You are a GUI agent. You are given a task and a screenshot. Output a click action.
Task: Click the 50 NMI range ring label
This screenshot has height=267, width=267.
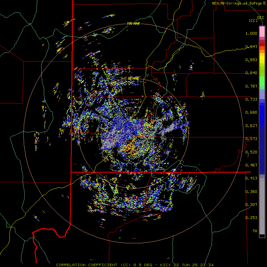(133, 79)
